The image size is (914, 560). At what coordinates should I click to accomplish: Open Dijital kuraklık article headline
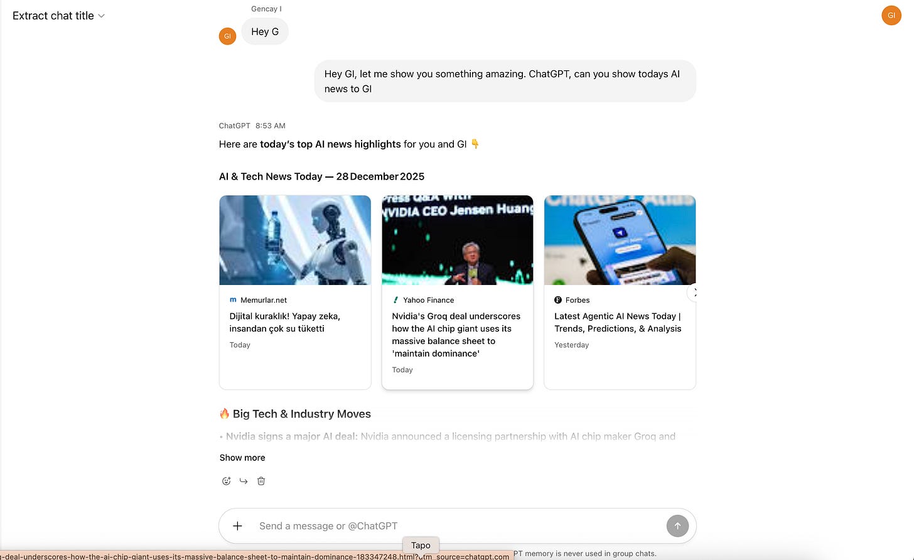285,322
